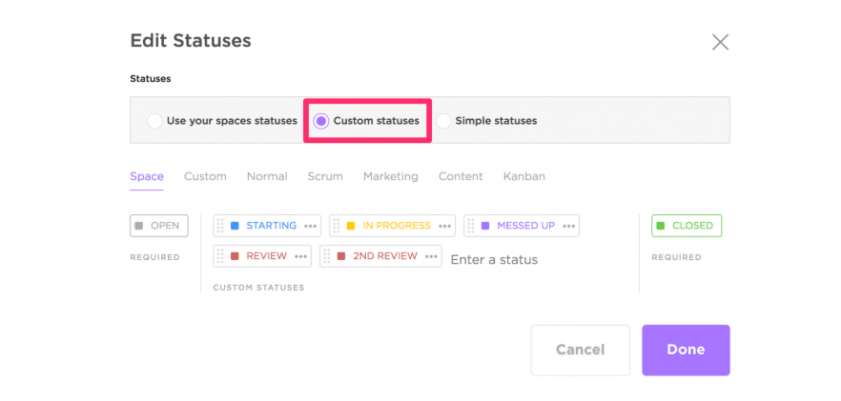The height and width of the screenshot is (401, 841).
Task: Close the Edit Statuses dialog
Action: (720, 41)
